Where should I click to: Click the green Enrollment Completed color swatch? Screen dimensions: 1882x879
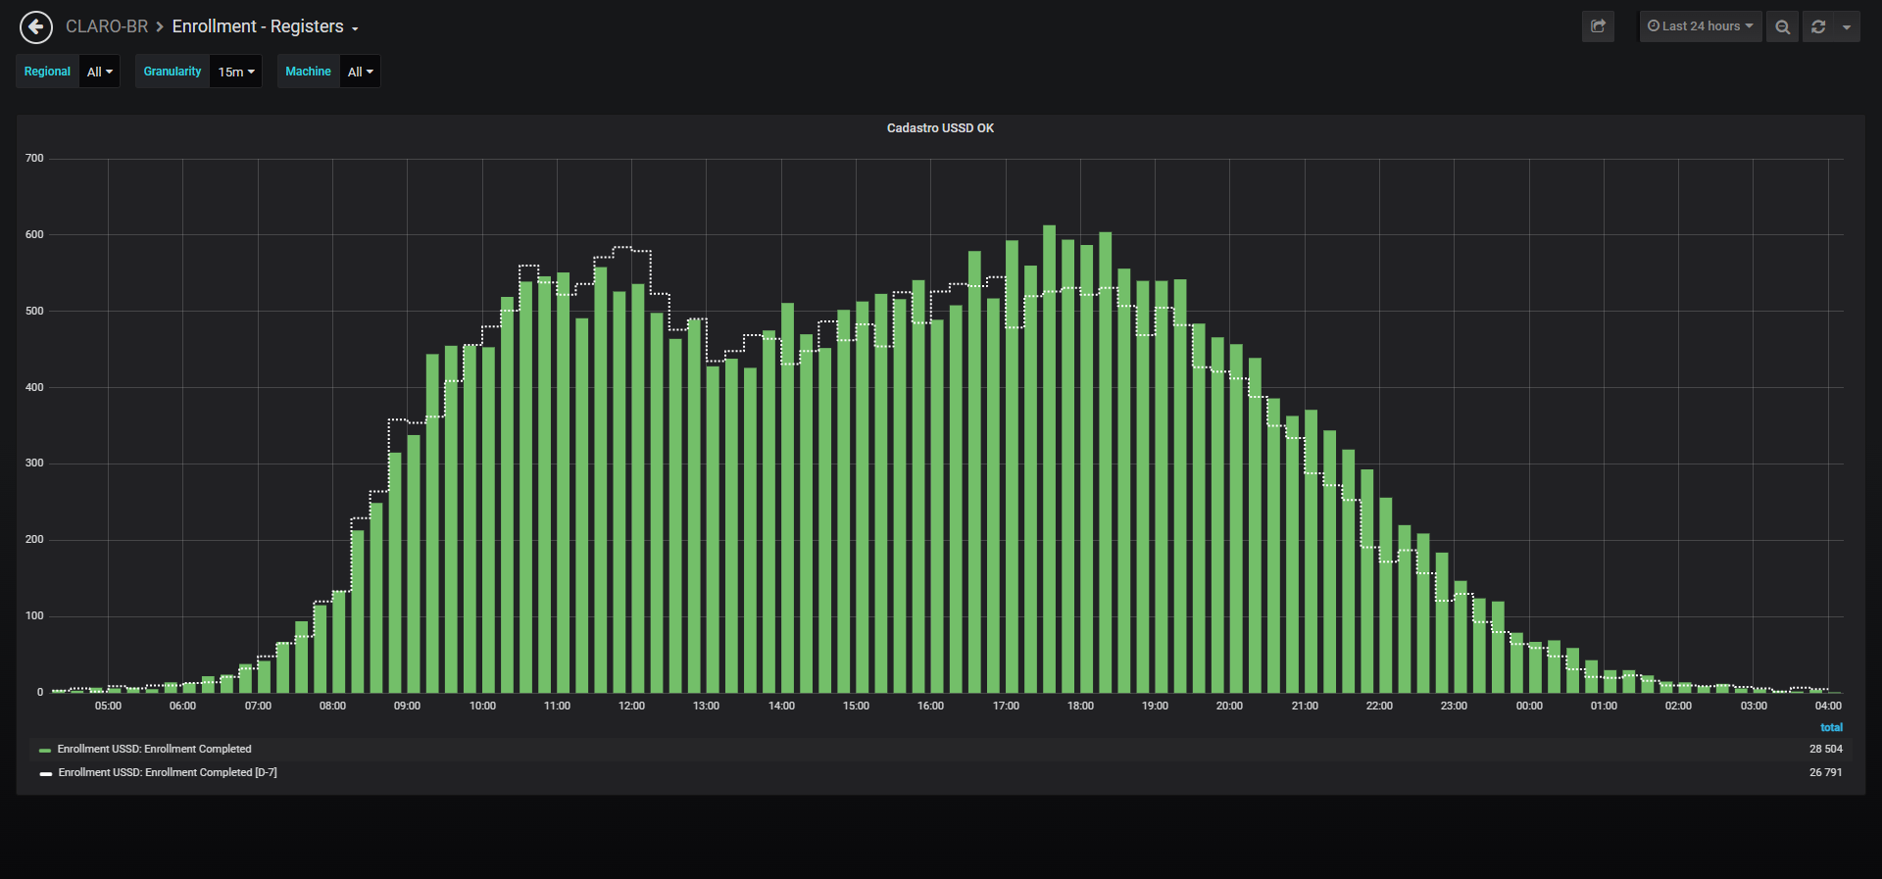45,750
